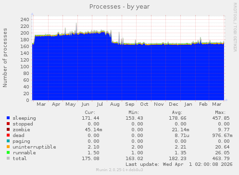Click the bright red dead legend swatch
Screen dimensions: 239x175
8,135
